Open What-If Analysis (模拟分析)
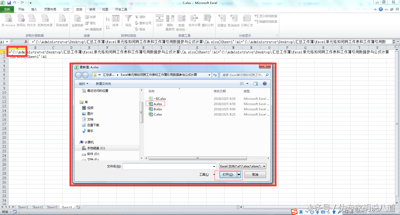Viewport: 400px width, 215px height. click(208, 22)
